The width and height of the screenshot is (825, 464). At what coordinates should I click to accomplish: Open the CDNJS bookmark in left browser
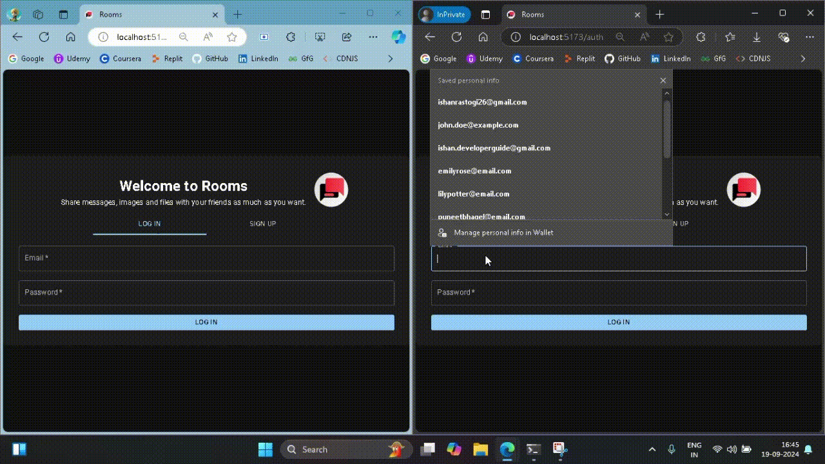[340, 59]
